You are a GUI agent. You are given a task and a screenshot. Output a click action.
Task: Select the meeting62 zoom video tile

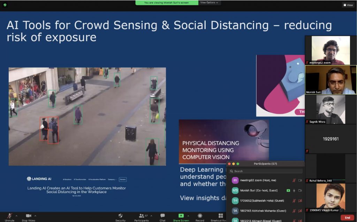(331, 50)
